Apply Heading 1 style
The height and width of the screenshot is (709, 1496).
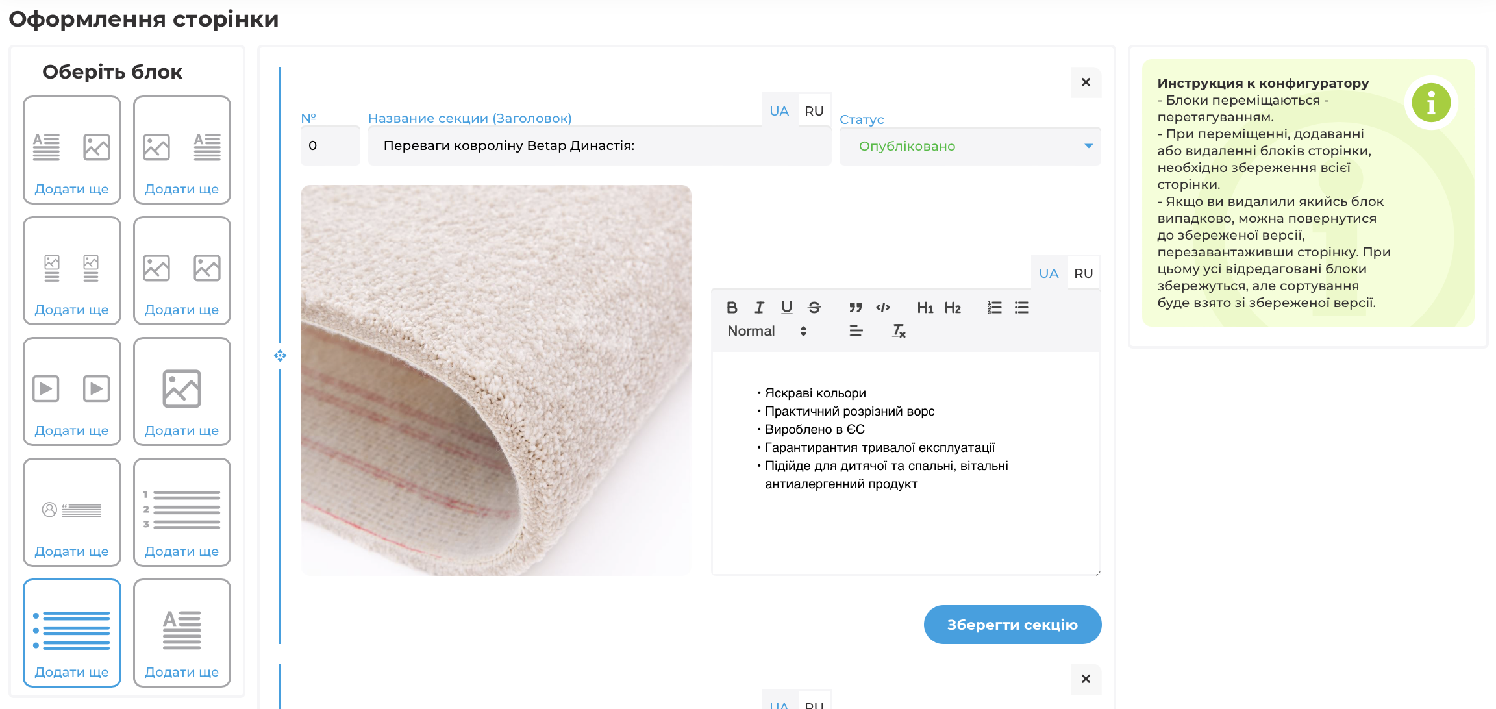[x=925, y=307]
